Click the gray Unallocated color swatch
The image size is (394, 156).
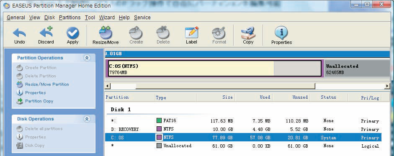(159, 146)
